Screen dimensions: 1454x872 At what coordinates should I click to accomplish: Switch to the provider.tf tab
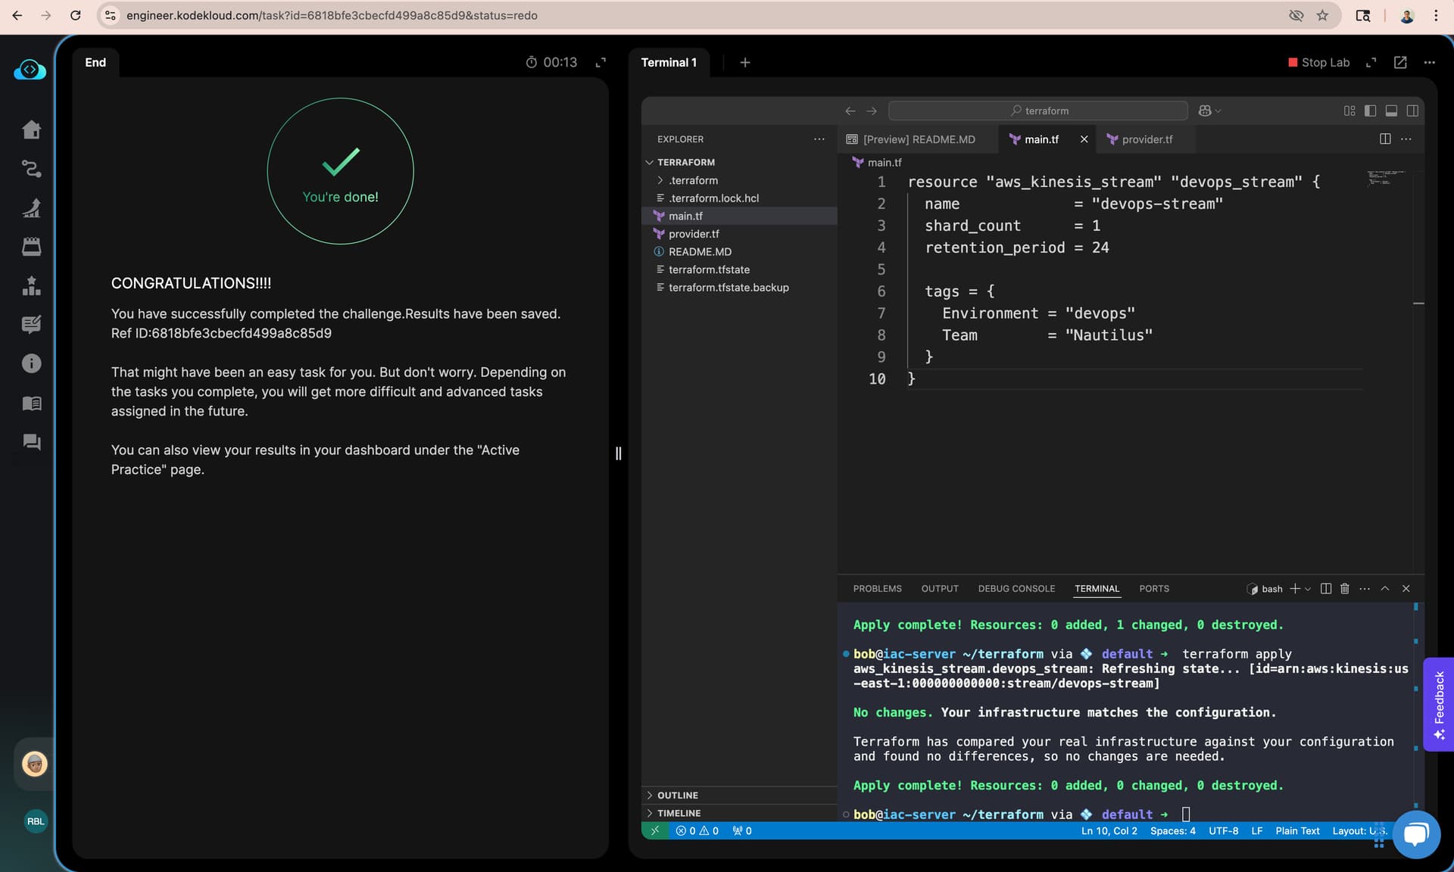pos(1146,139)
